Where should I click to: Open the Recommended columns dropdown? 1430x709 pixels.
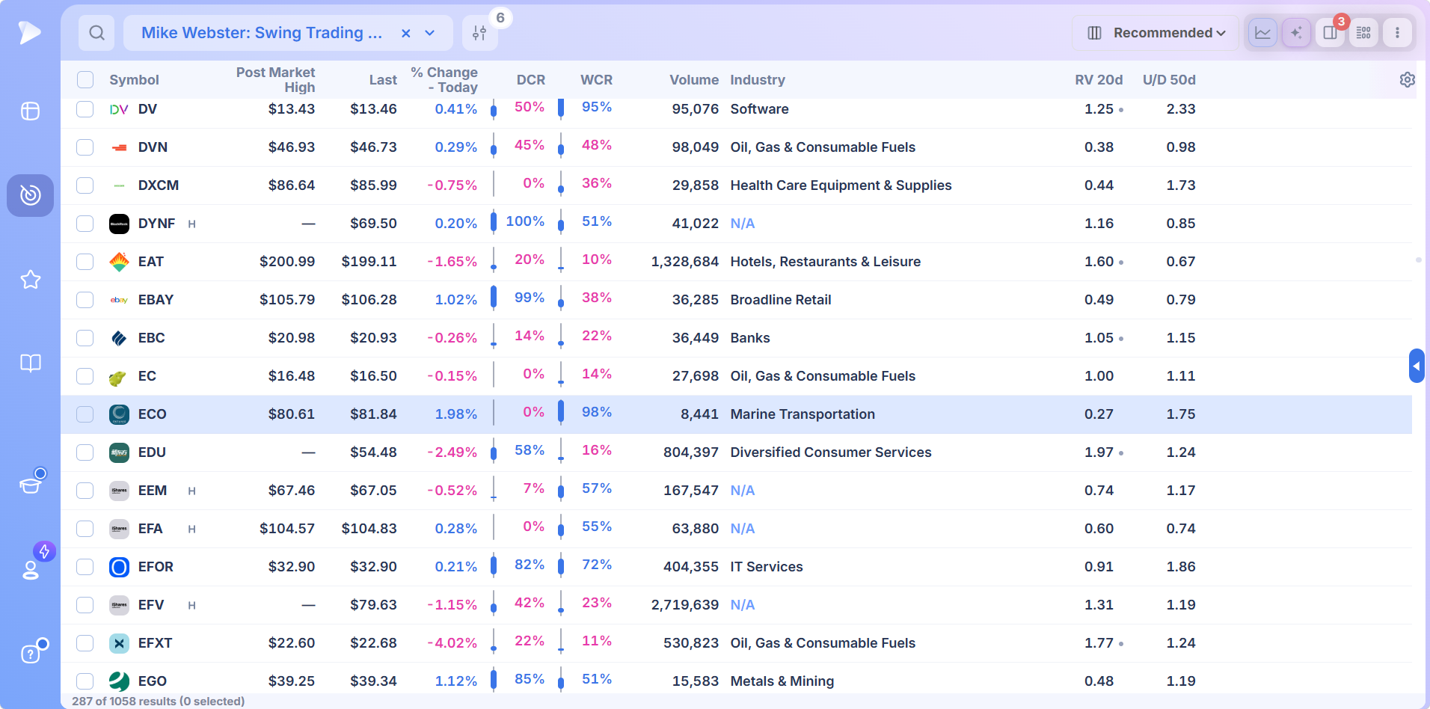pyautogui.click(x=1156, y=33)
